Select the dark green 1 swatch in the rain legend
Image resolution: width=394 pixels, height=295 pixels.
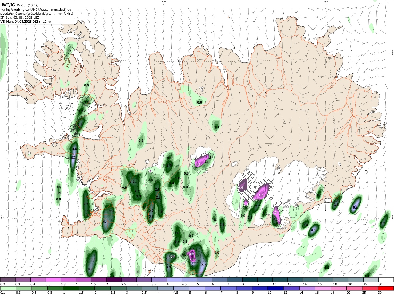(x=71, y=288)
